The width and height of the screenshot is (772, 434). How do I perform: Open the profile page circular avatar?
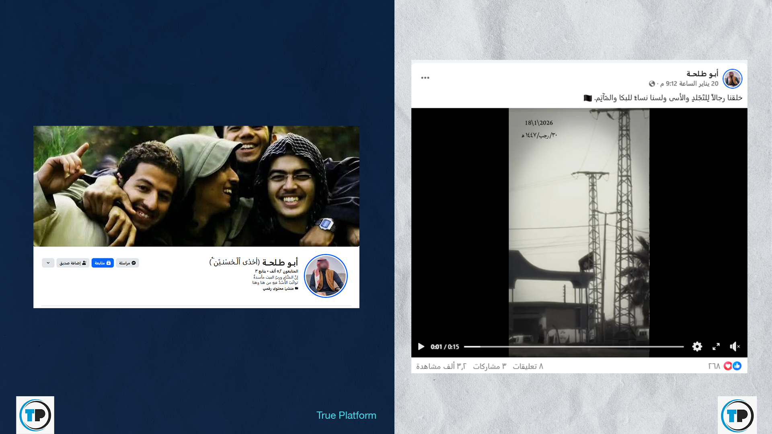(x=326, y=276)
